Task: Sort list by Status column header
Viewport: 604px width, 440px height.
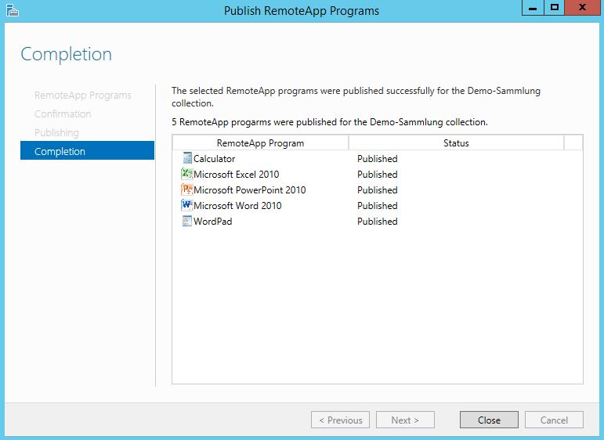Action: tap(456, 143)
